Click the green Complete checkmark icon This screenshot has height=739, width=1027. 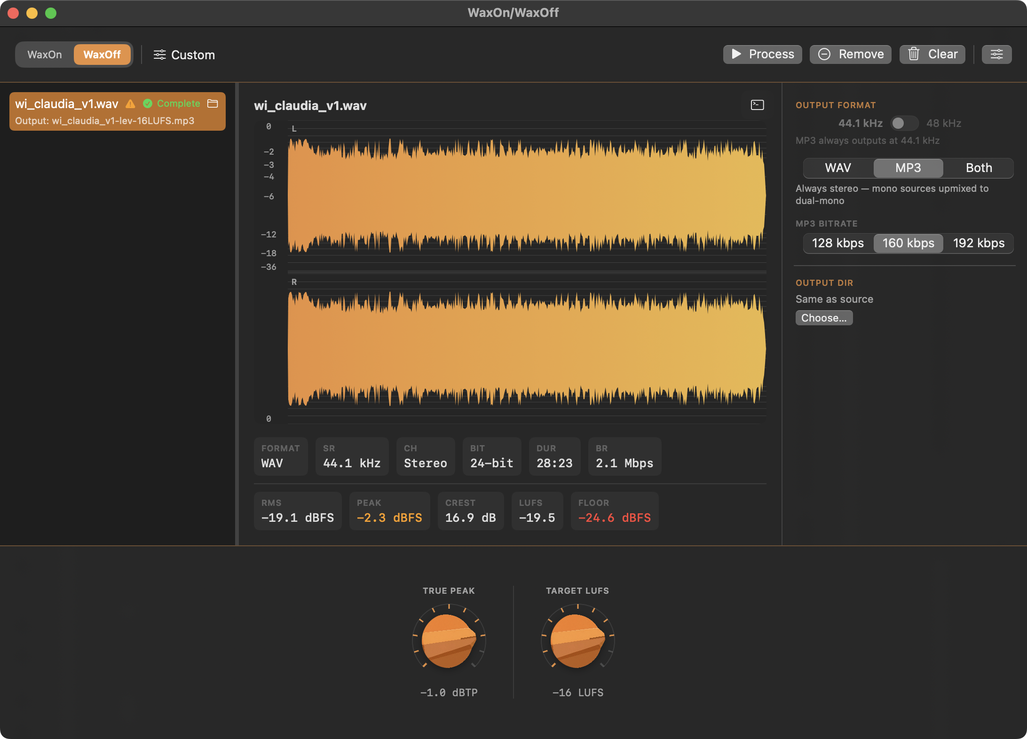[148, 103]
